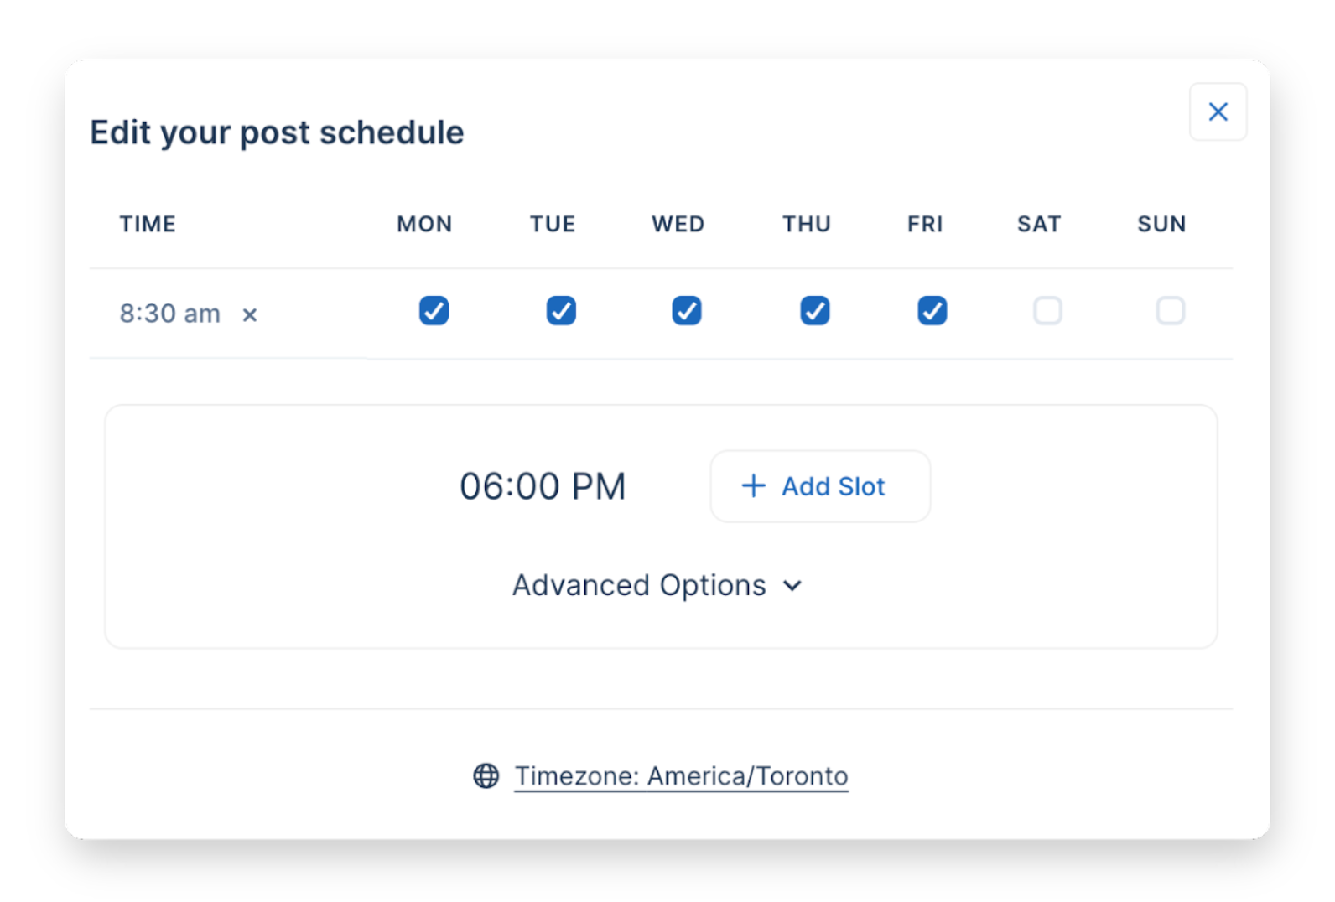Image resolution: width=1335 pixels, height=902 pixels.
Task: Click the TIME column header
Action: pos(148,224)
